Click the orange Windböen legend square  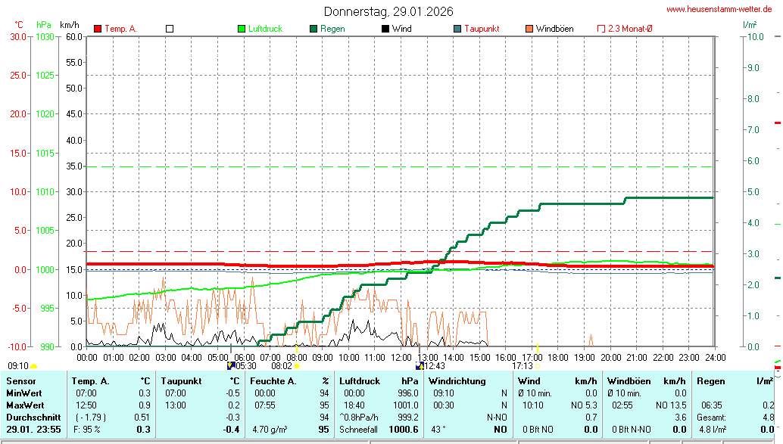pos(529,29)
